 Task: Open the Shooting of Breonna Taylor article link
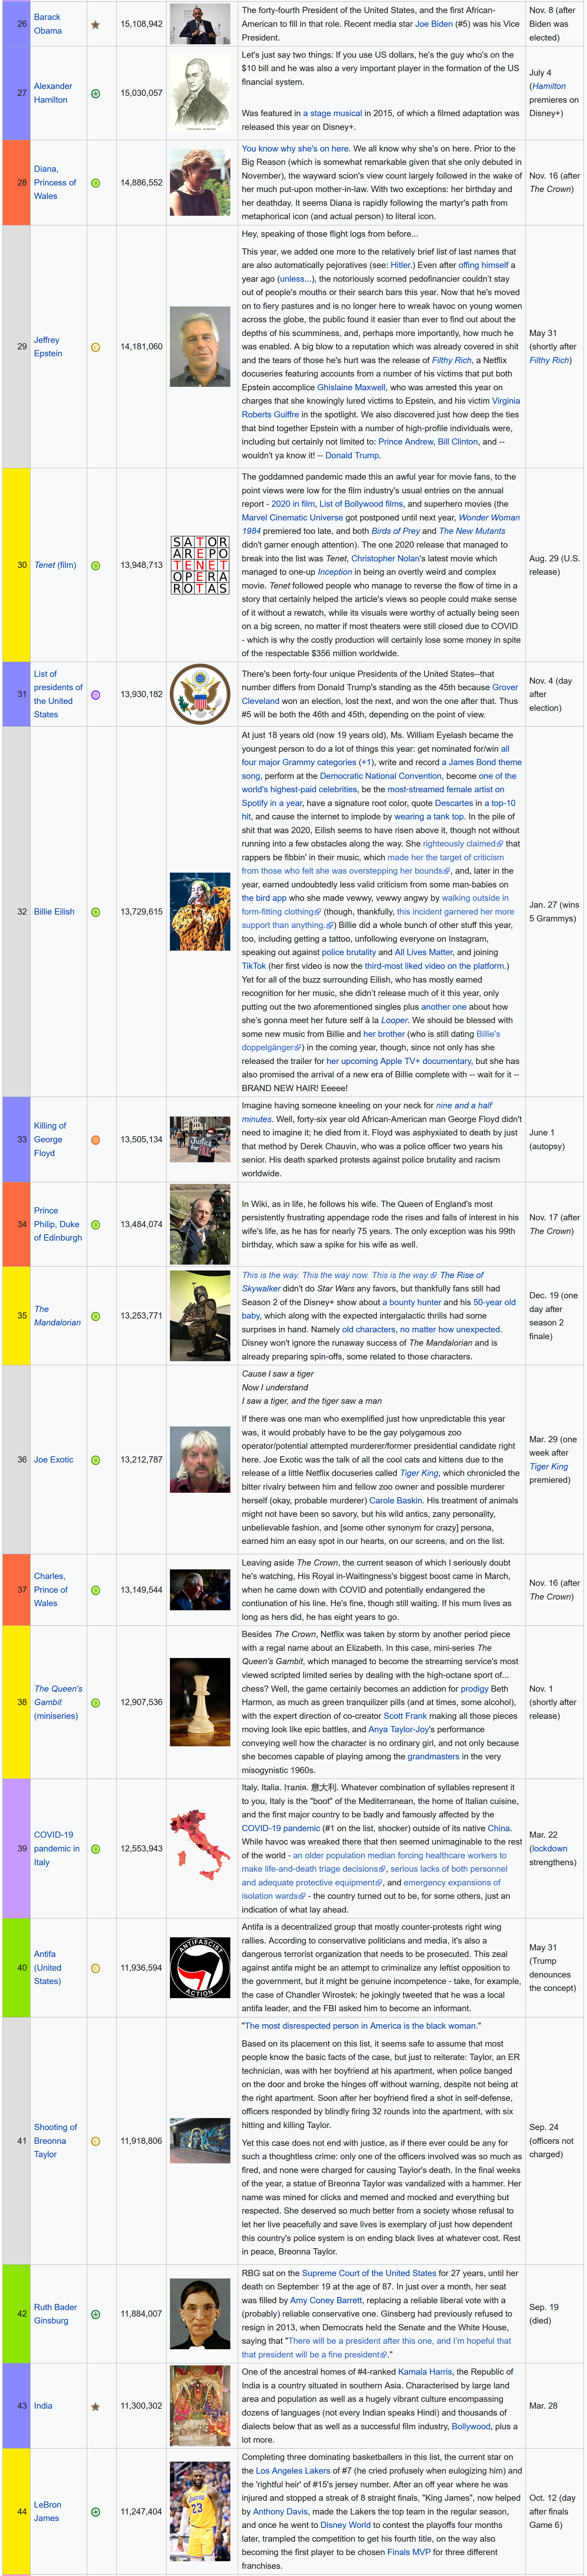point(55,2141)
